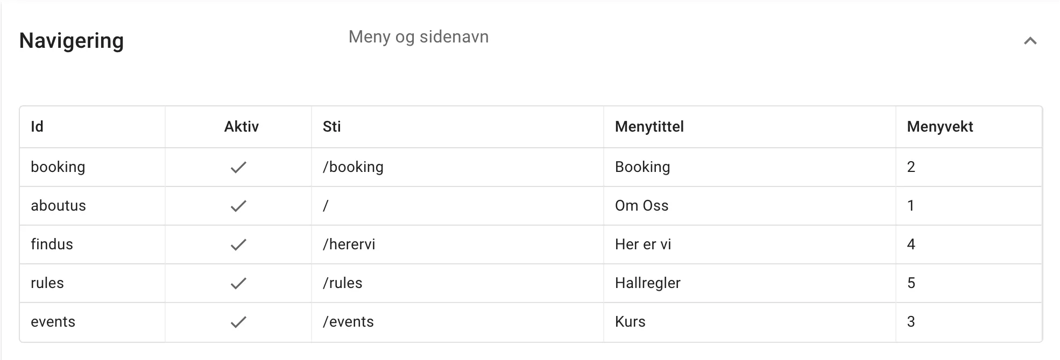Select the Om Oss menu title cell

pos(641,206)
